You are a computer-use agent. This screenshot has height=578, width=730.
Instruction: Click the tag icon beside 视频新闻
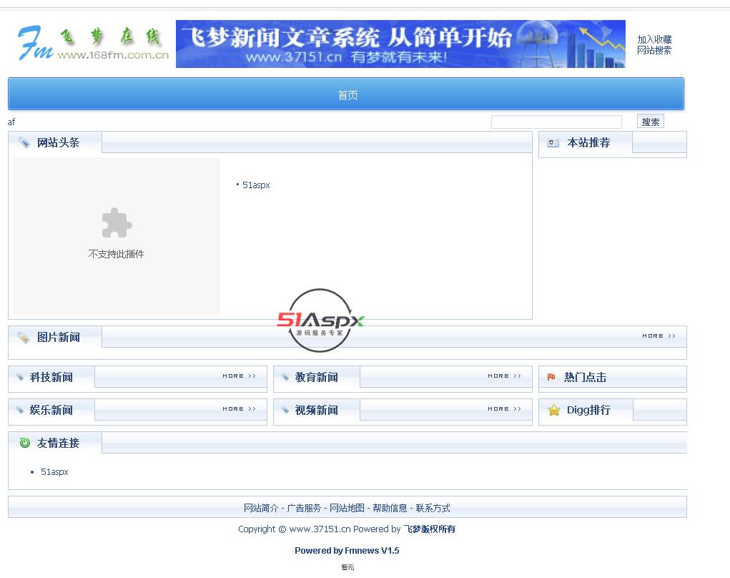point(285,411)
